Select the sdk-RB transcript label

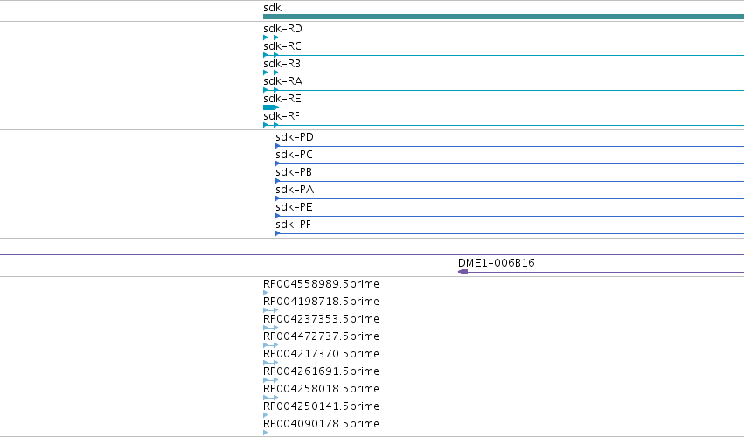[282, 64]
